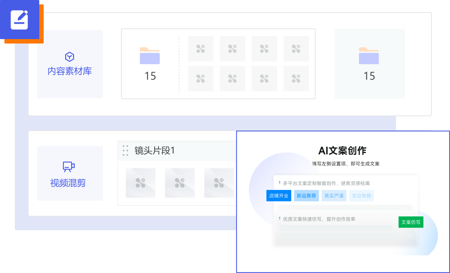450x273 pixels.
Task: Choose the 真实严谨 style tag
Action: tap(334, 196)
